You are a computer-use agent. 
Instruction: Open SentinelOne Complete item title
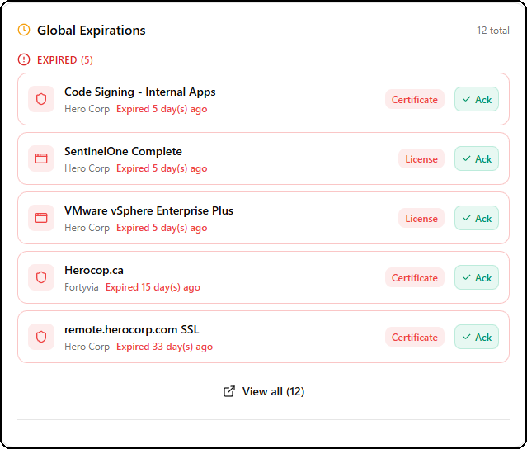point(123,151)
